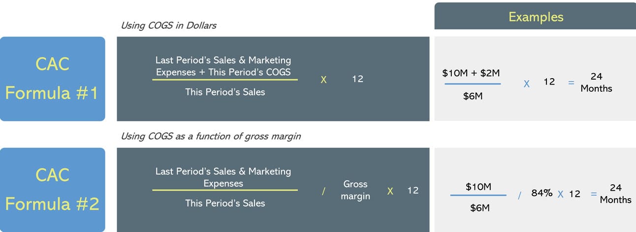This screenshot has height=232, width=636.
Task: Click the "Gross margin" label
Action: click(x=355, y=190)
